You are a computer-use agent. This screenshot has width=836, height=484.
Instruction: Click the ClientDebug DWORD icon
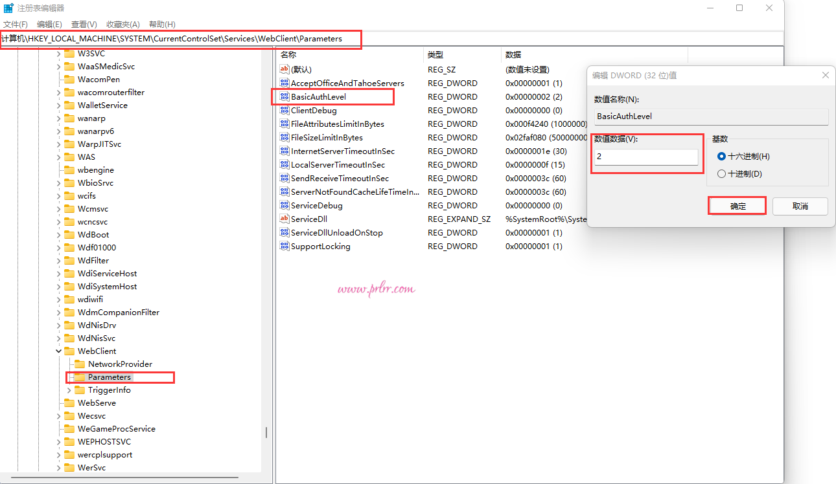tap(284, 110)
